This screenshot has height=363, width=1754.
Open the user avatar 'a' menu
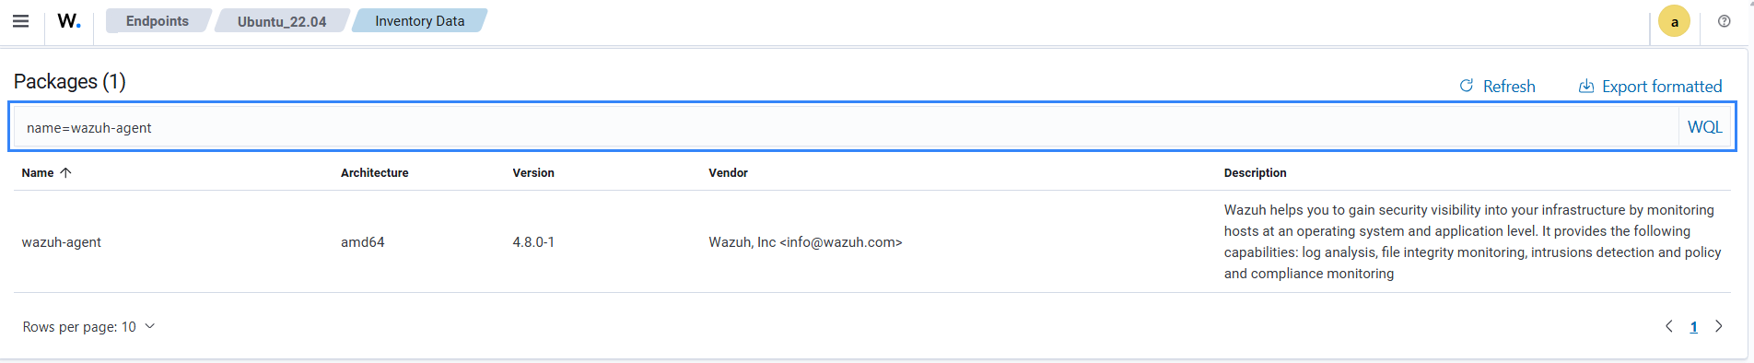click(x=1674, y=21)
